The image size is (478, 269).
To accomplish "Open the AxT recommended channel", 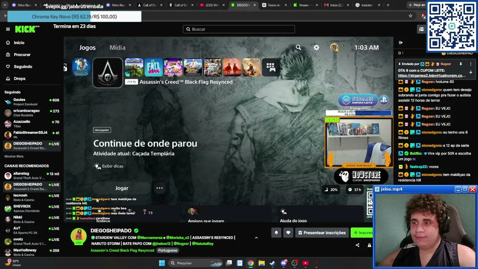I will click(32, 230).
